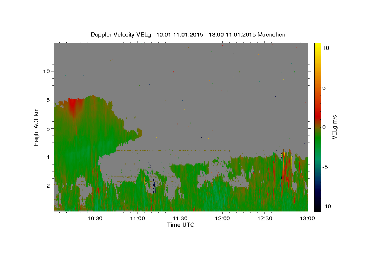Click the colorbar value "5"
Viewport: 381px width, 254px height.
click(x=324, y=88)
